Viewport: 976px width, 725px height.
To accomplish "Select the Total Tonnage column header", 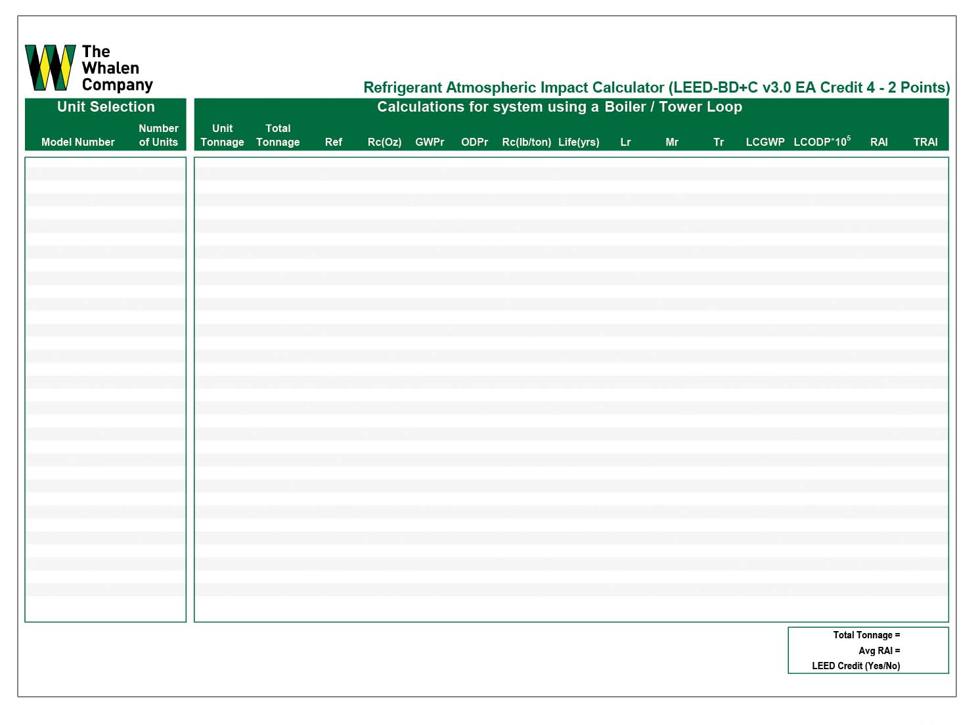I will [x=278, y=135].
